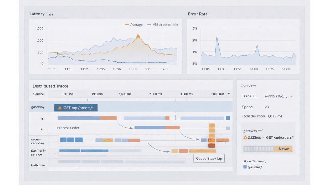Click the small blue span at the far right of row n.
329x185 pixels.
click(228, 118)
